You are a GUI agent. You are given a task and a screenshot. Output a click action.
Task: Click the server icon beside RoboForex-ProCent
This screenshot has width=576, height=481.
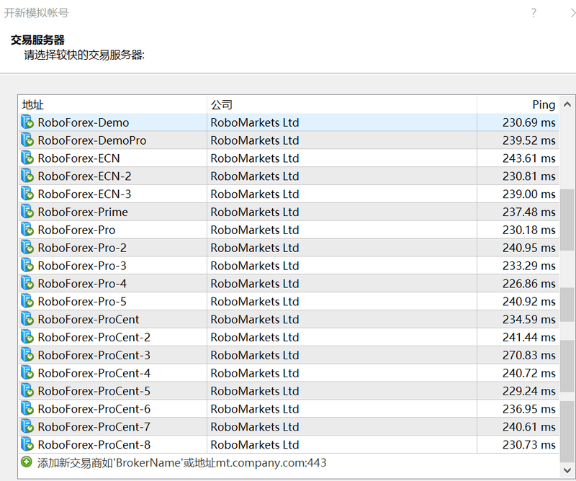[26, 320]
